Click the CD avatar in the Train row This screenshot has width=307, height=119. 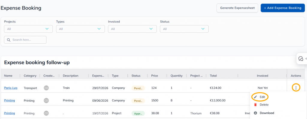(x=46, y=88)
